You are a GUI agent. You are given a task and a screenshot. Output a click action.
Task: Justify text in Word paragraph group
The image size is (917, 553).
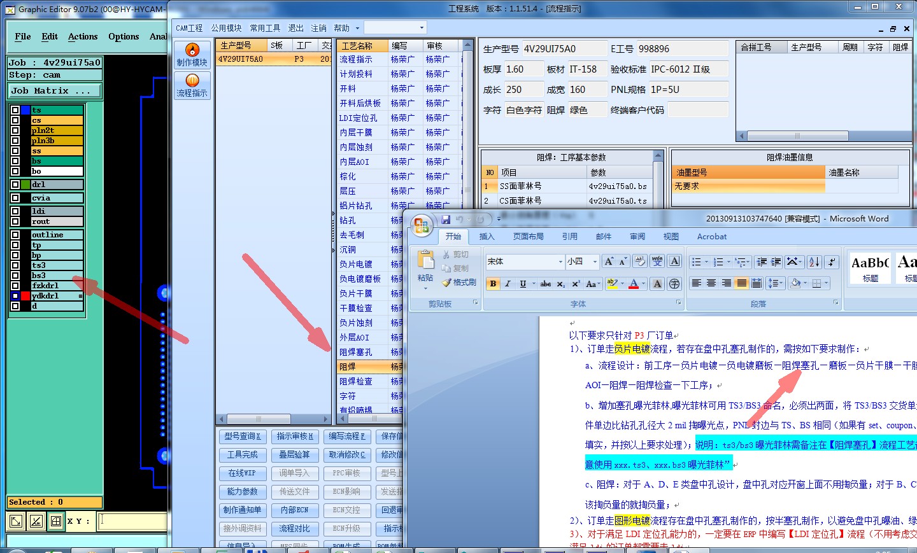742,283
